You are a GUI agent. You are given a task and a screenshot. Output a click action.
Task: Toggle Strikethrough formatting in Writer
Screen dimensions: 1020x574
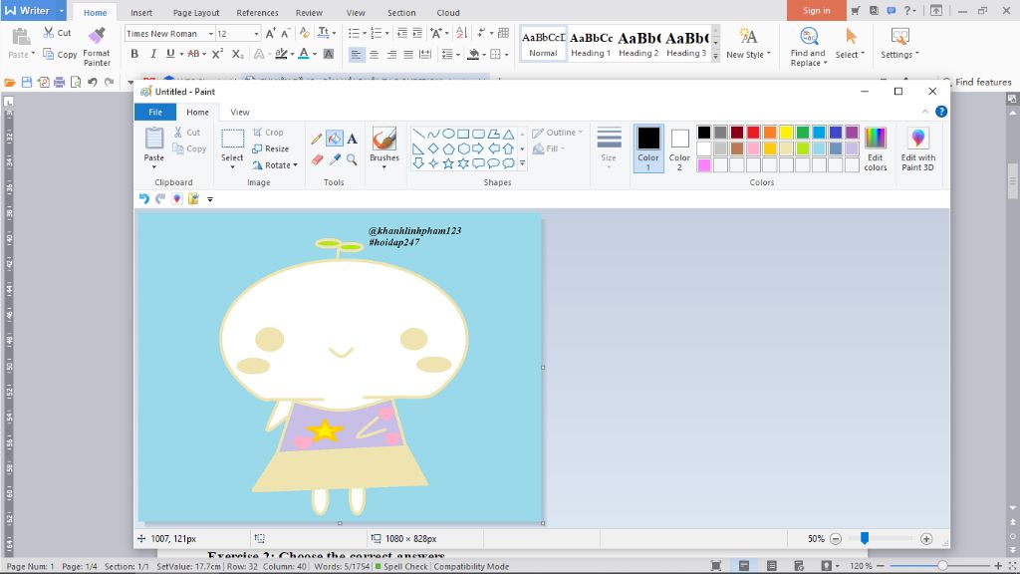pyautogui.click(x=193, y=54)
